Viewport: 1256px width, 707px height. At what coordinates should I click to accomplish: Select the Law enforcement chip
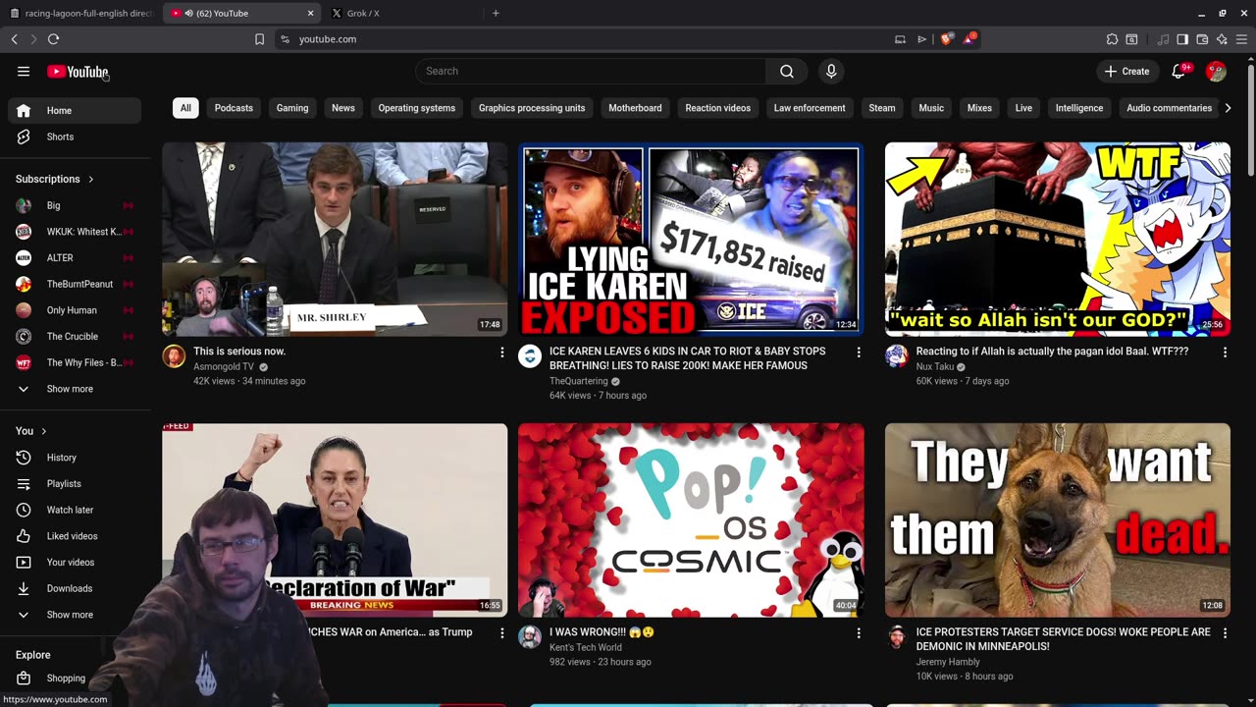click(x=810, y=108)
